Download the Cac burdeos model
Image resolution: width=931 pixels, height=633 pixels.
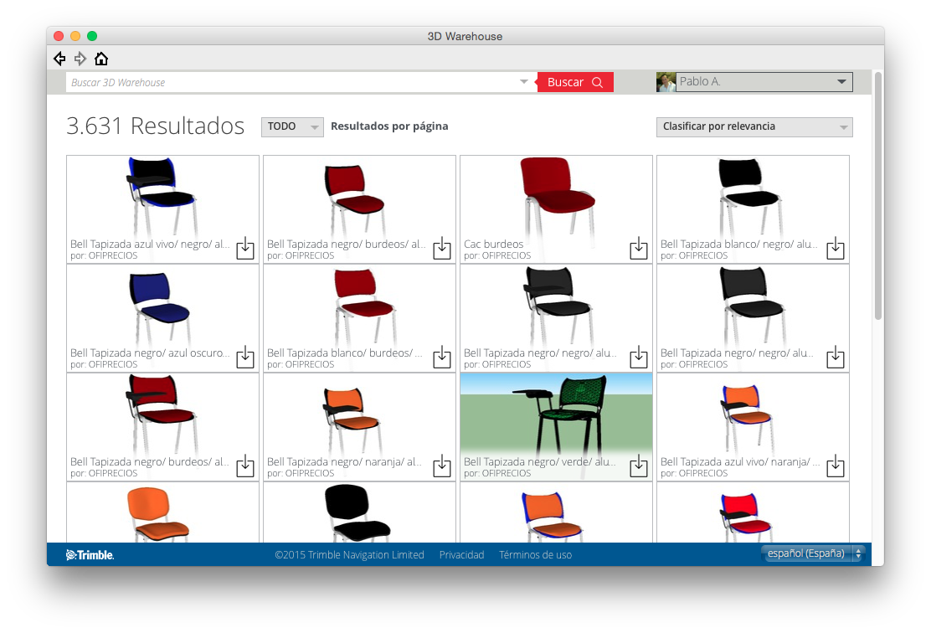pyautogui.click(x=638, y=248)
